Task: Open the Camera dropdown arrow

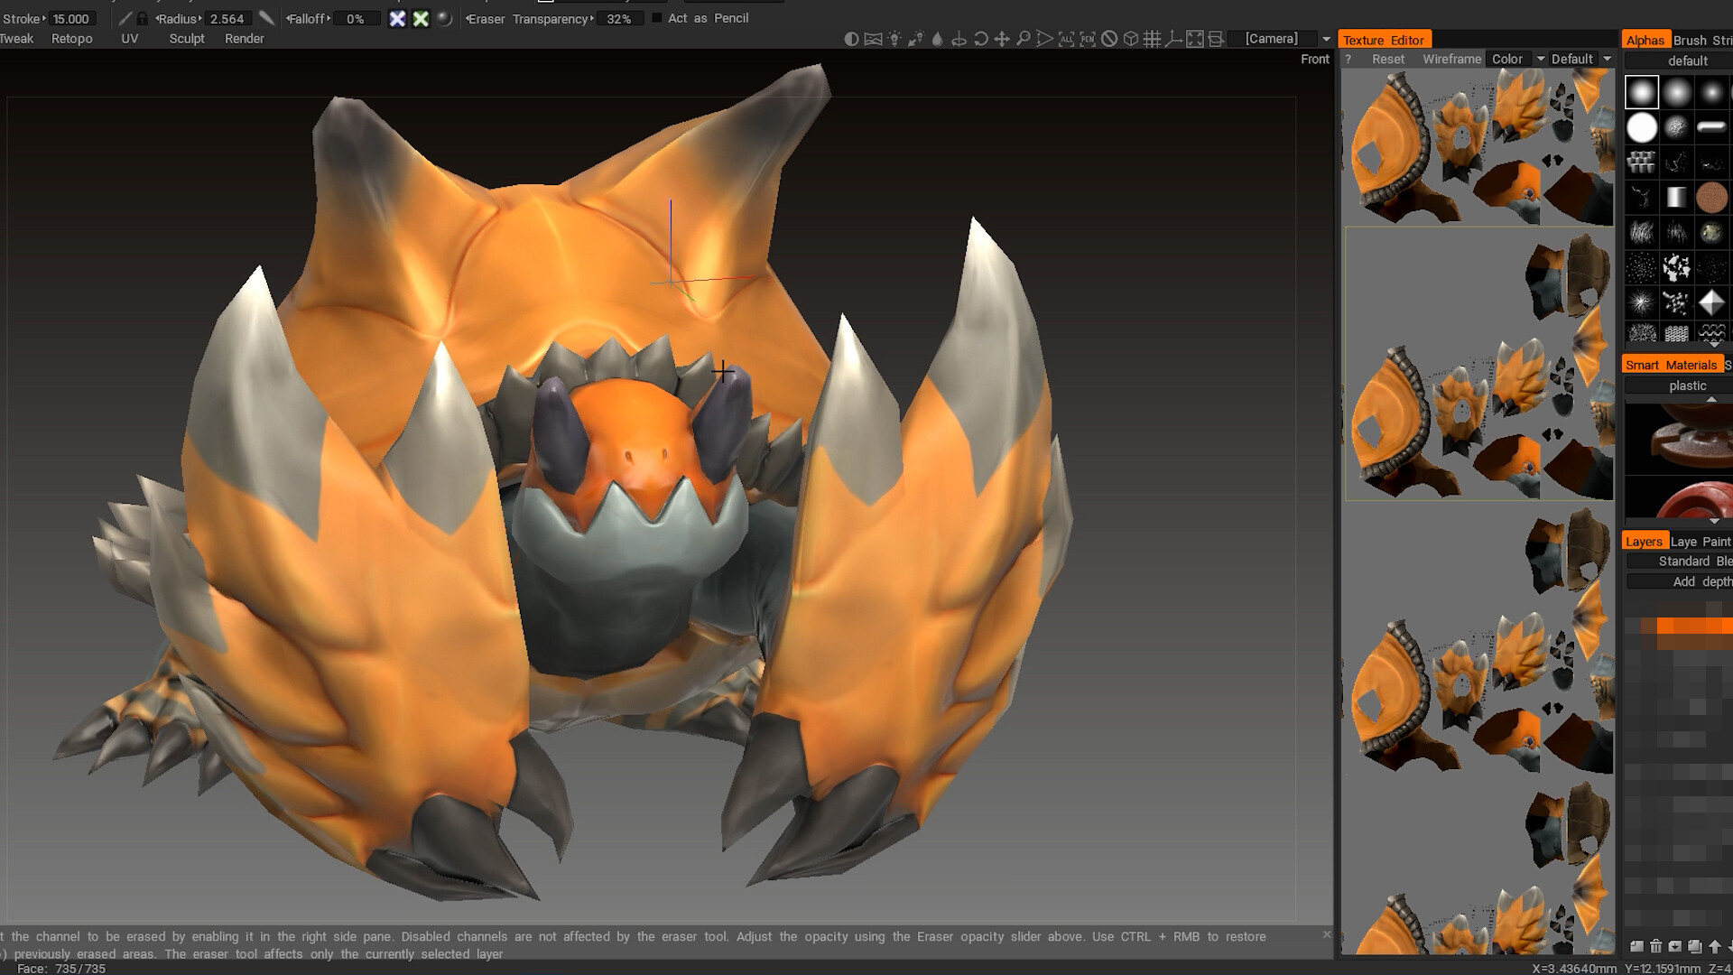Action: point(1326,39)
